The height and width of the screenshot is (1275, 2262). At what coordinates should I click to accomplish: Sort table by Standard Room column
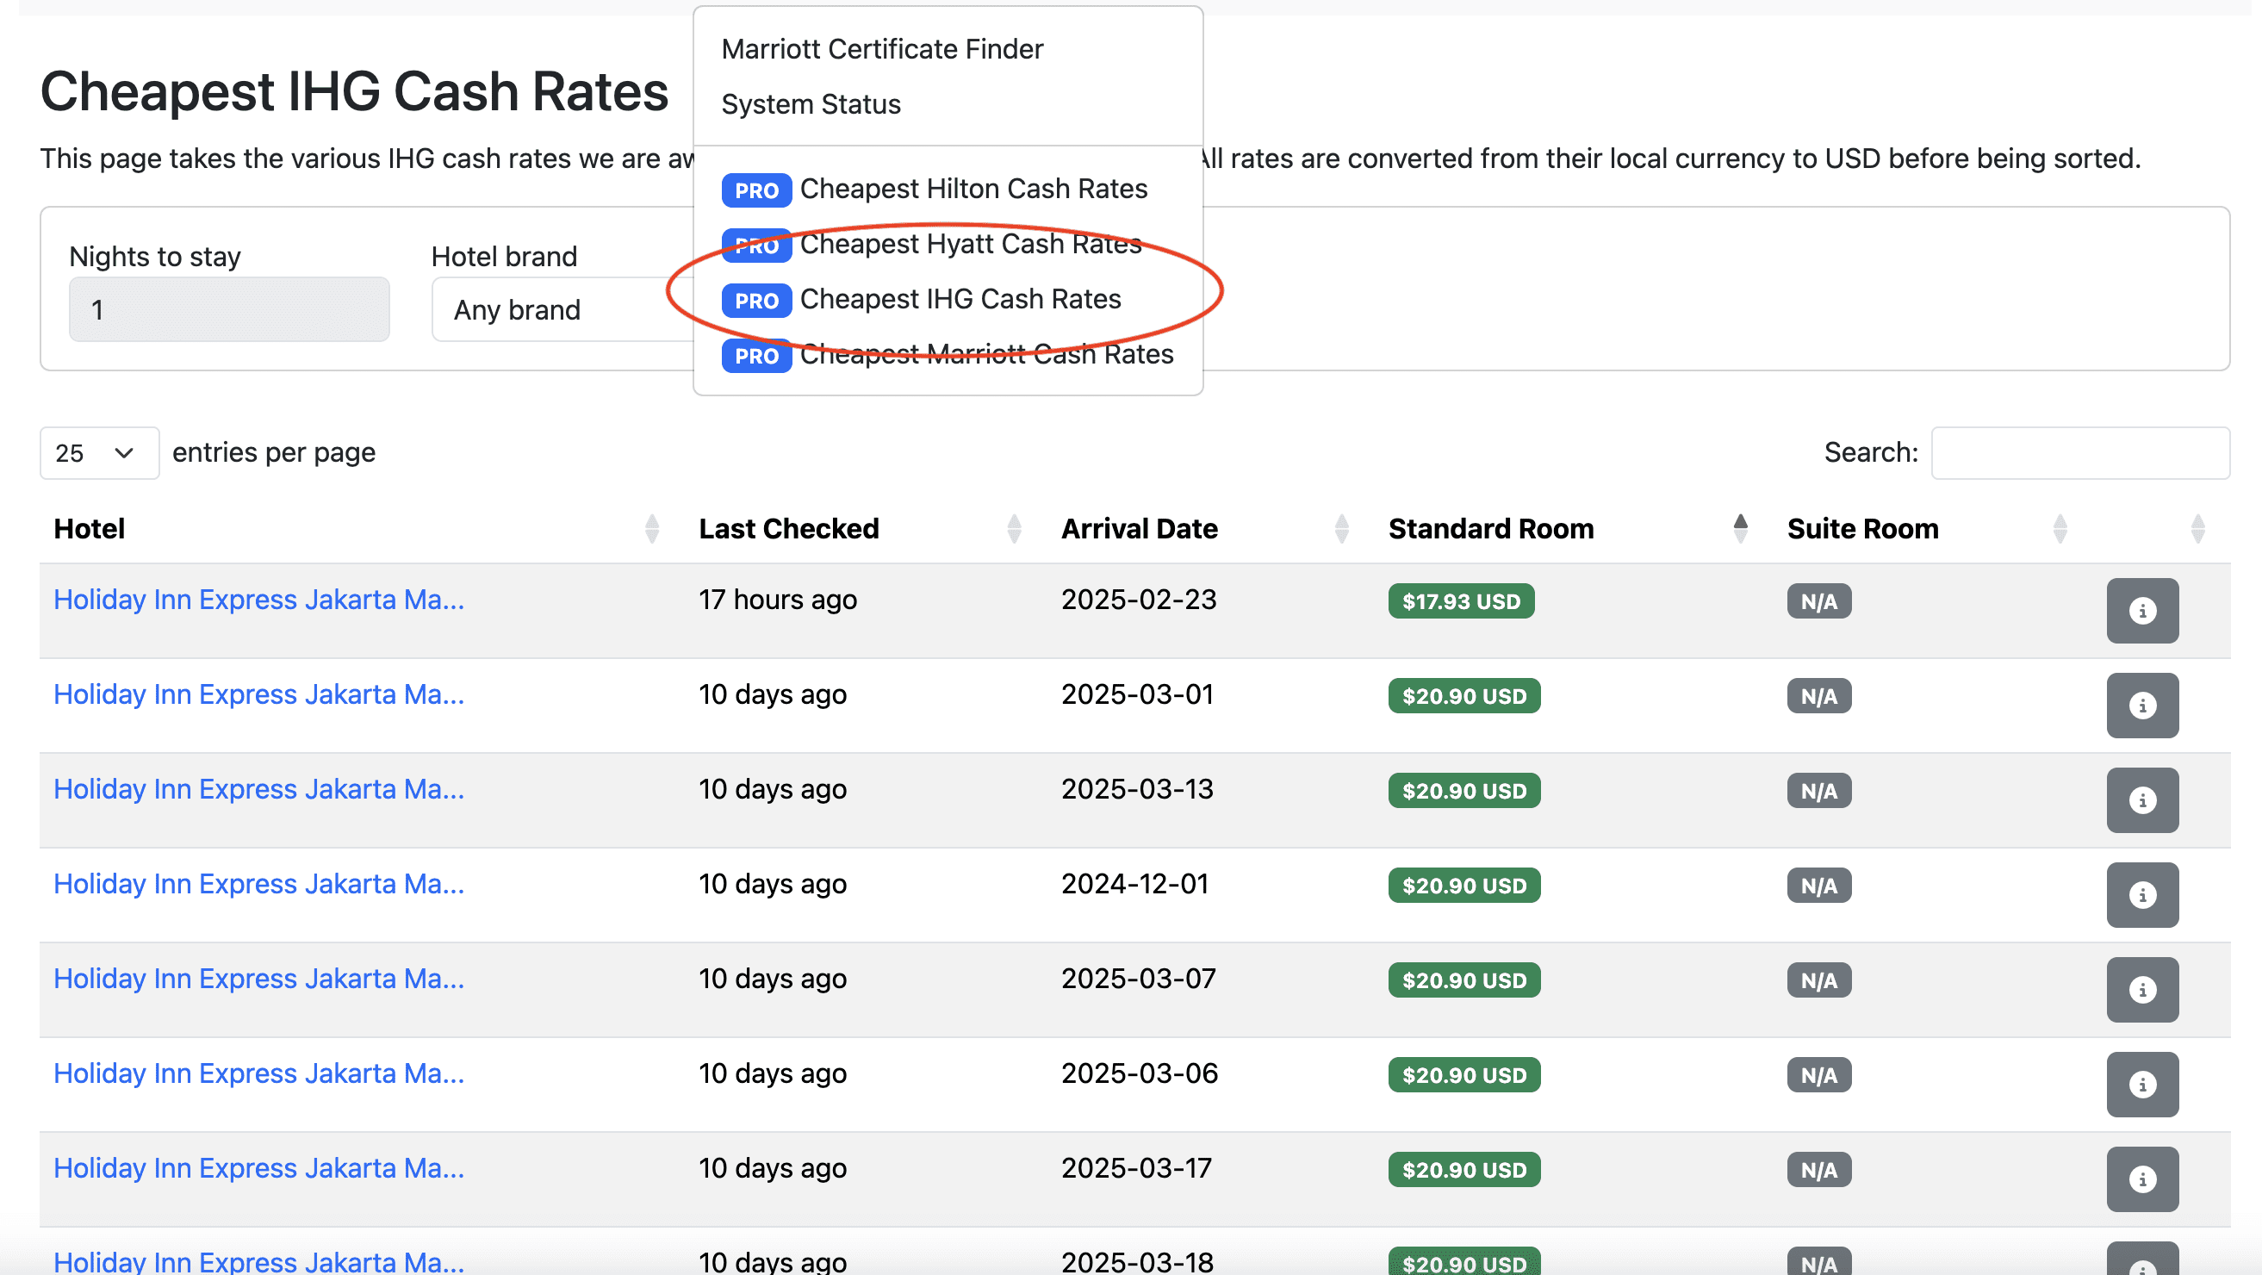click(1740, 529)
